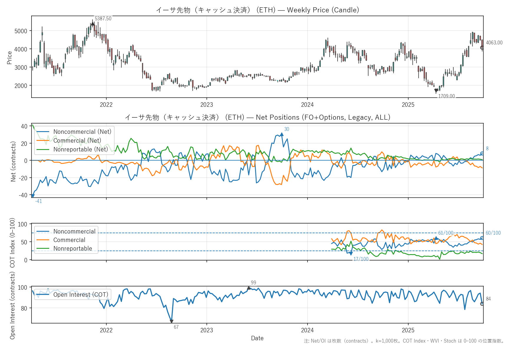
Task: Click the latest noncommercial net circle marker at 8
Action: coord(482,154)
